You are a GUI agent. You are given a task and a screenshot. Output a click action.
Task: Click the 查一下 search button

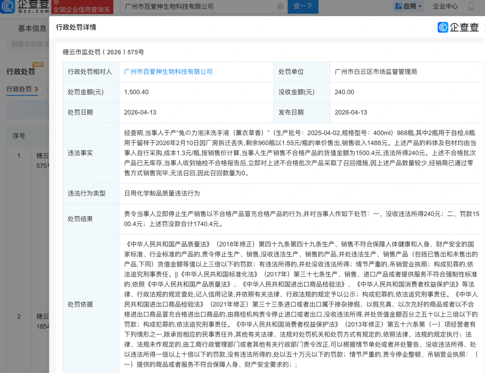point(303,7)
